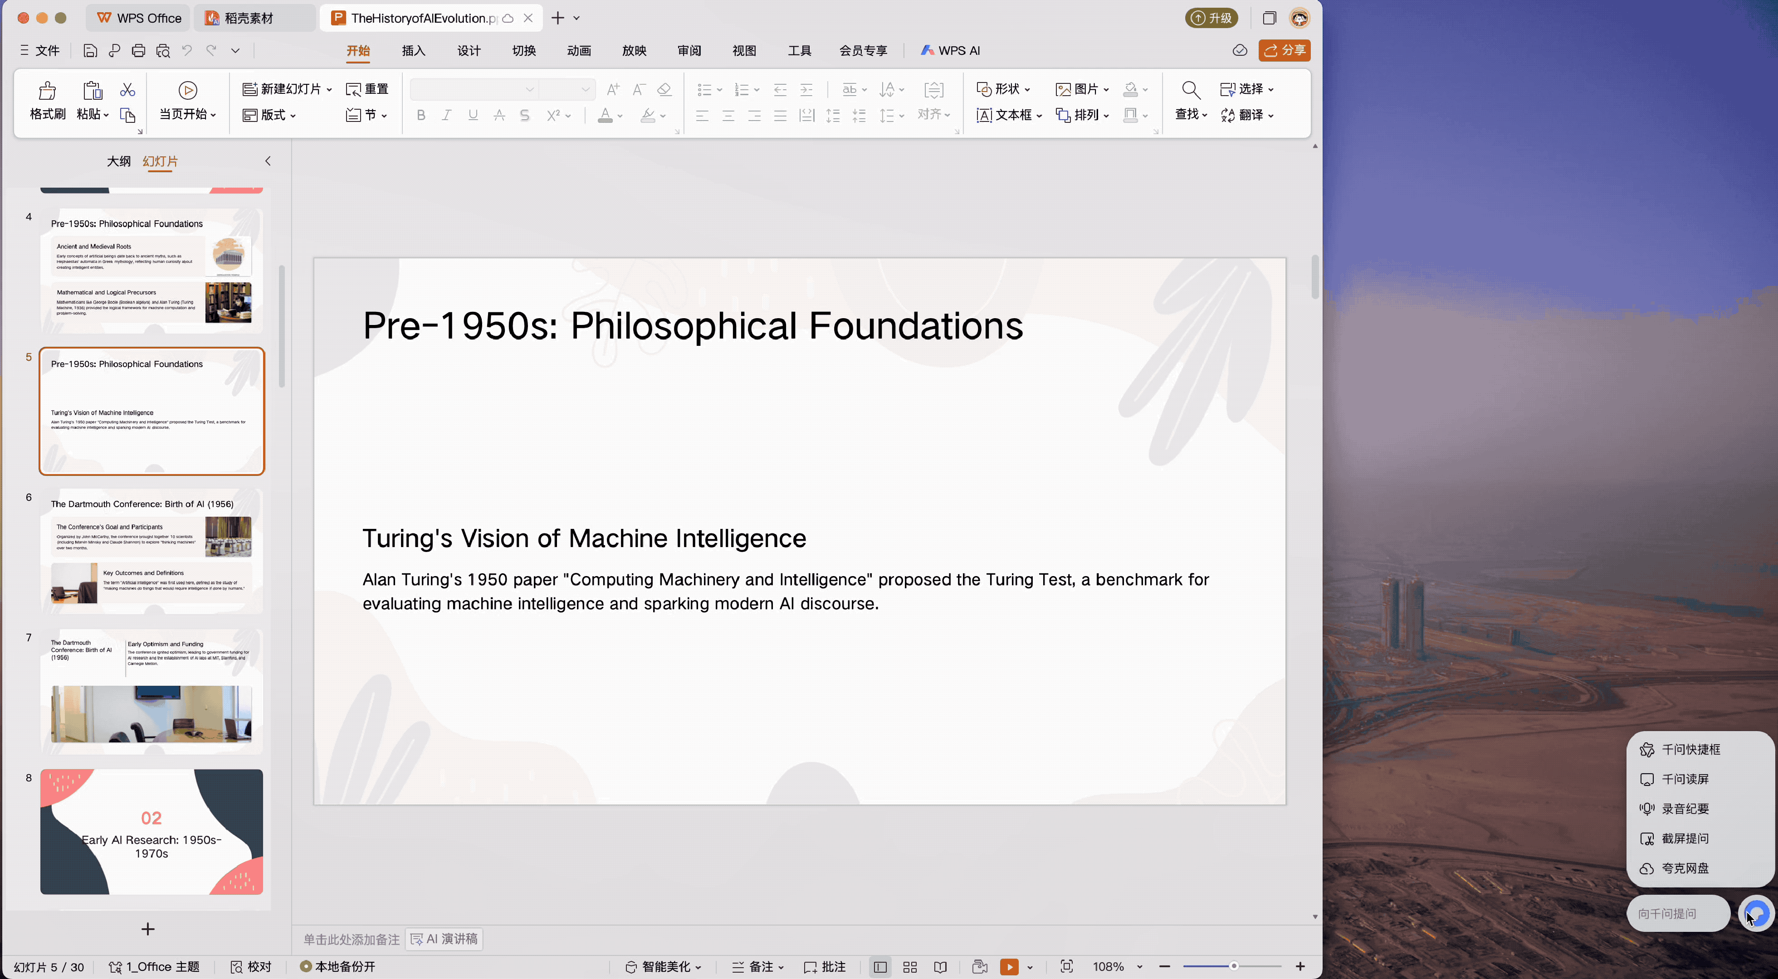Toggle underline formatting
The width and height of the screenshot is (1778, 979).
click(473, 115)
